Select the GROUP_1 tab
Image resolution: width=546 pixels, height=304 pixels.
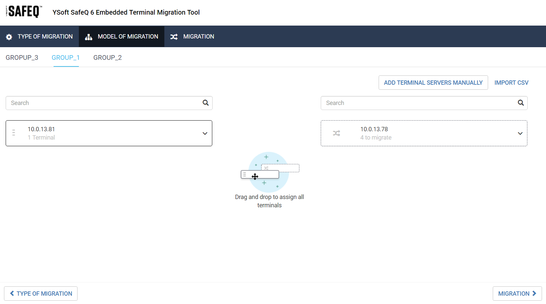[x=66, y=58]
